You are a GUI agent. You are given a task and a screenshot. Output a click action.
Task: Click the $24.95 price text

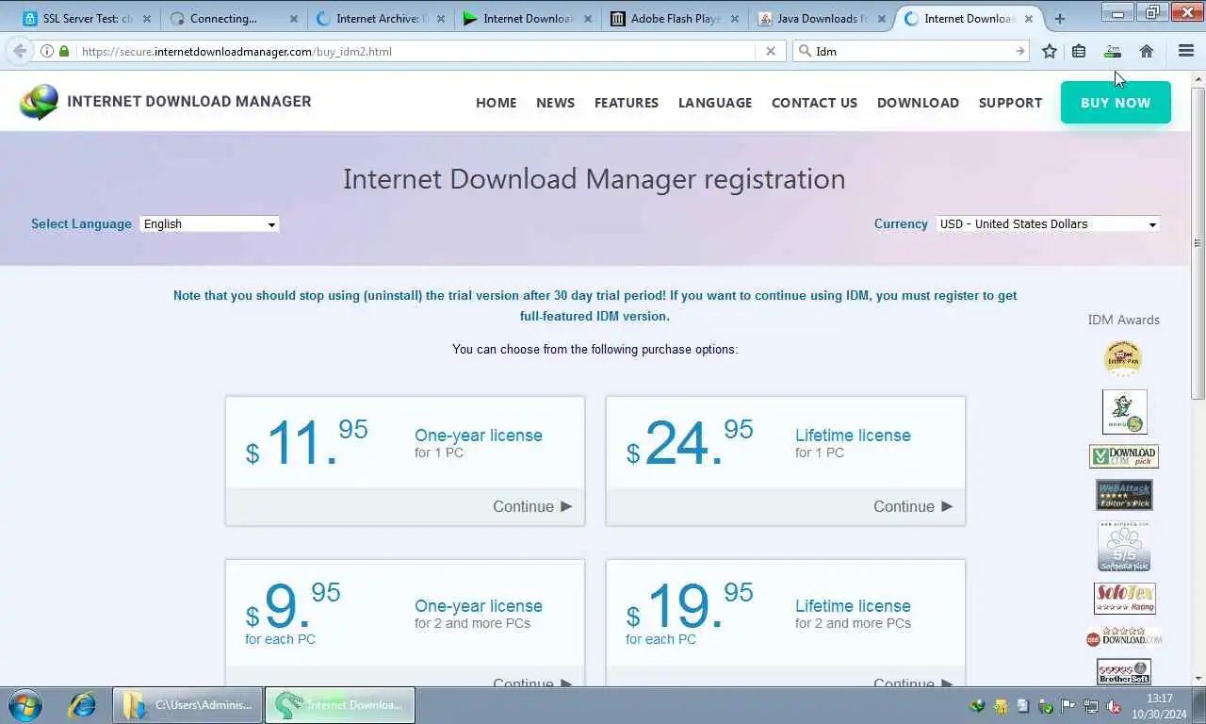point(690,442)
